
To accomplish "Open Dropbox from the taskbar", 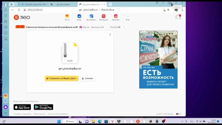I will point(119,121).
